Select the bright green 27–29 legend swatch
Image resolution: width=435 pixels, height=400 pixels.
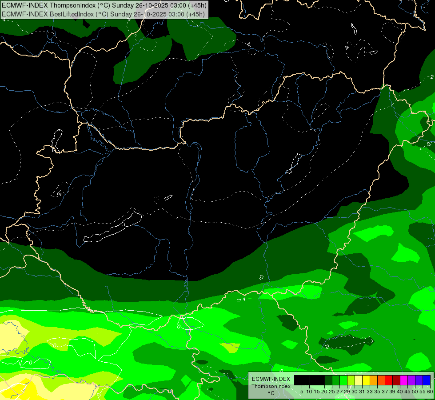pos(343,380)
